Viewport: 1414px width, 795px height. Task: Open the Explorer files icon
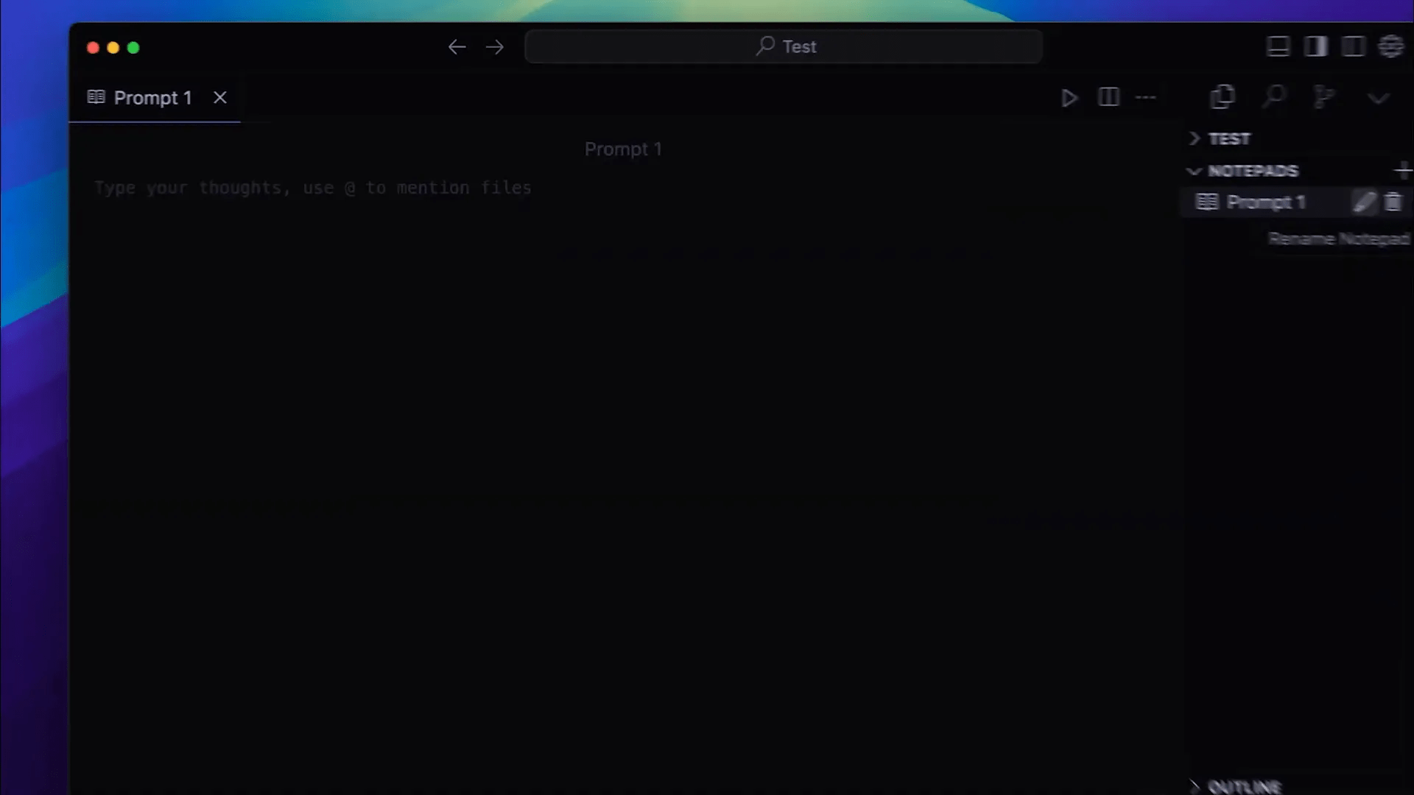tap(1223, 96)
